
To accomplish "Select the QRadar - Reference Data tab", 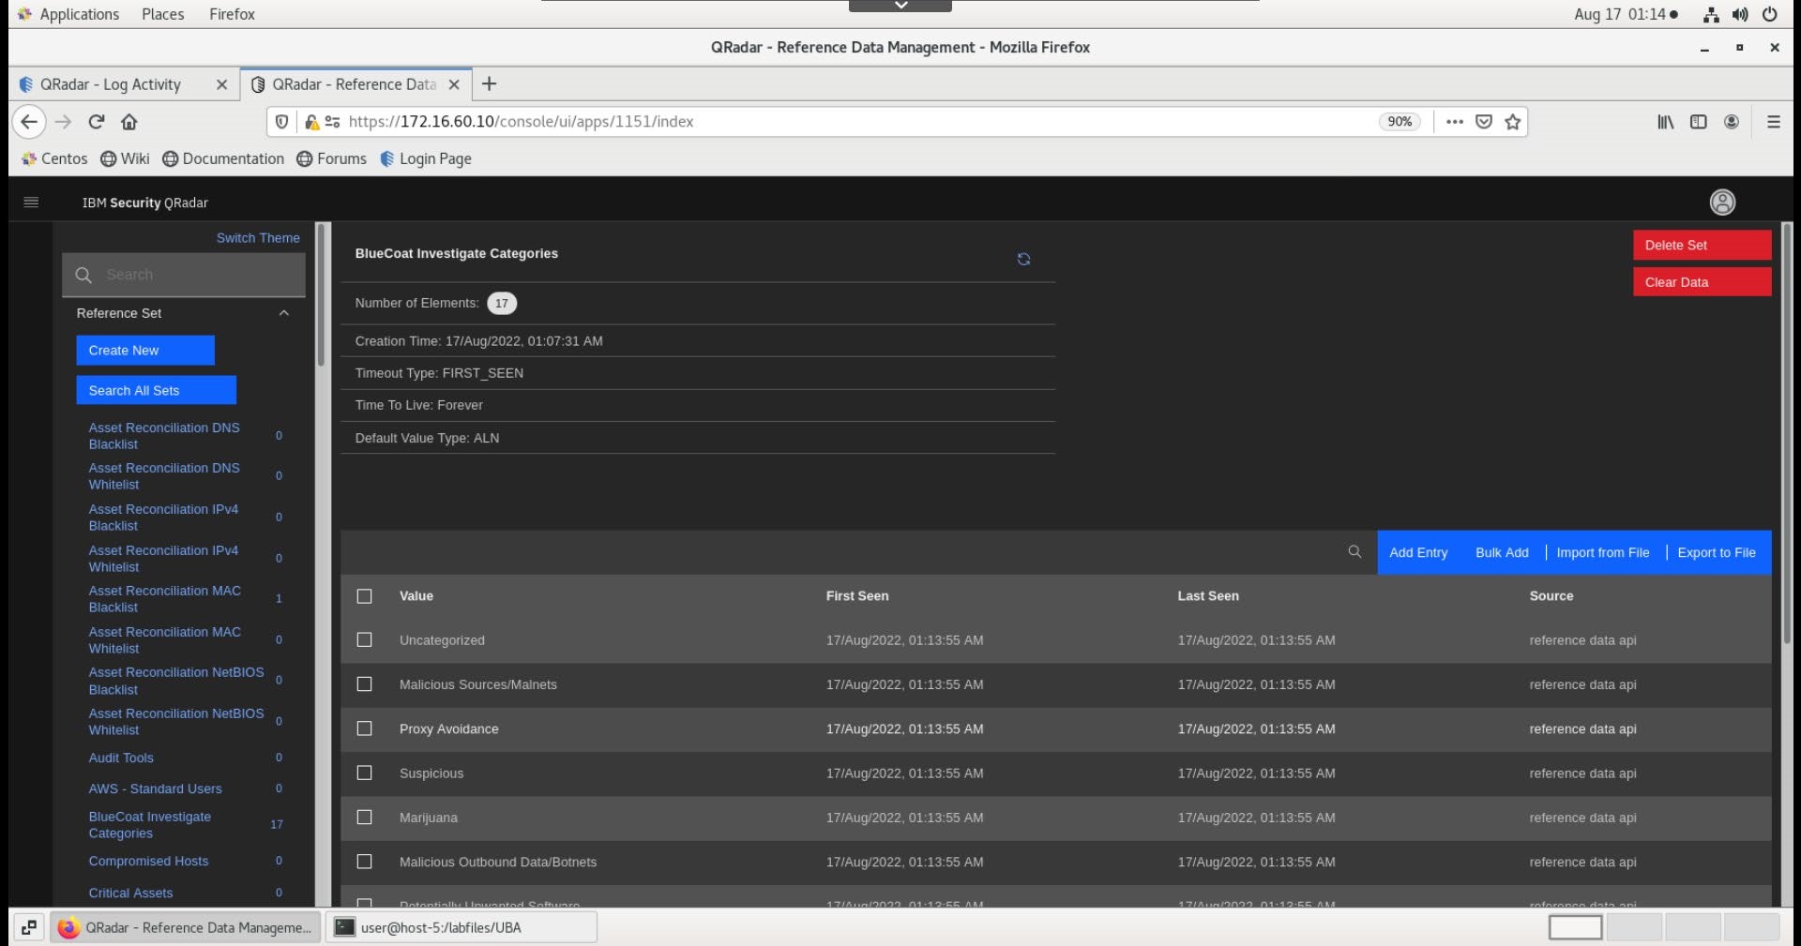I will coord(355,84).
